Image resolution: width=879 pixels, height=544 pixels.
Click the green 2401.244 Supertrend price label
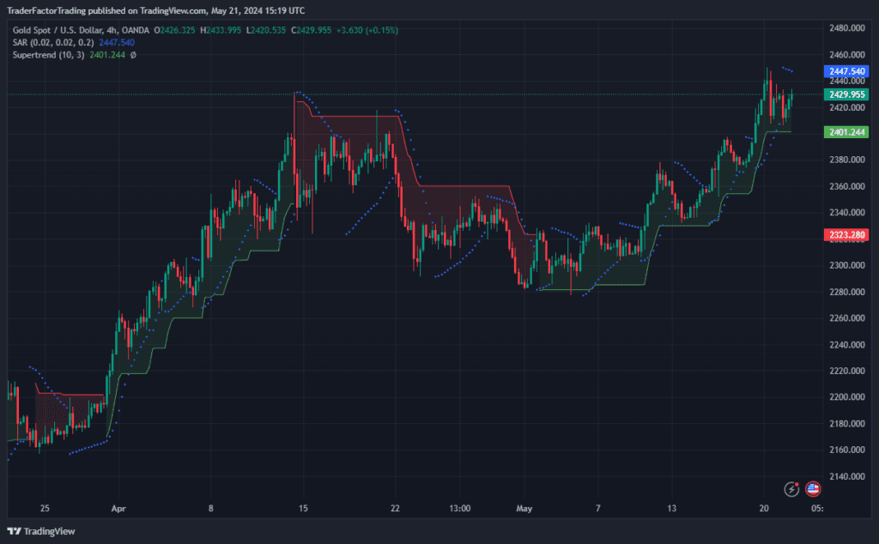point(846,132)
